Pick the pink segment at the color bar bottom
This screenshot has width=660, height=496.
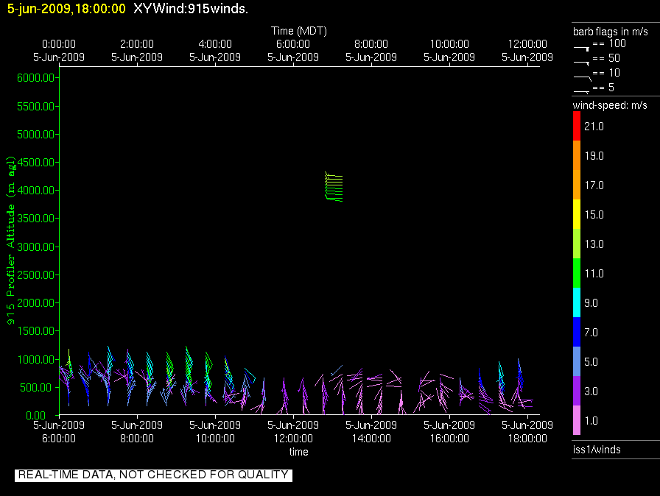577,421
